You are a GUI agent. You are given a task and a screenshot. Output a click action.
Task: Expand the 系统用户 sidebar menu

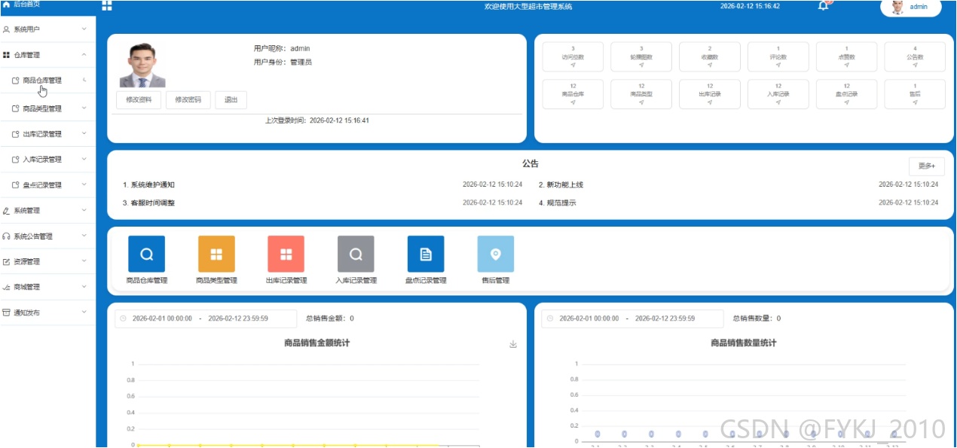tap(48, 29)
